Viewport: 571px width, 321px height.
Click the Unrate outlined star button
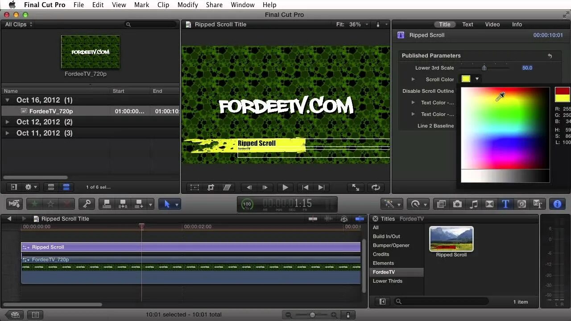[x=50, y=204]
